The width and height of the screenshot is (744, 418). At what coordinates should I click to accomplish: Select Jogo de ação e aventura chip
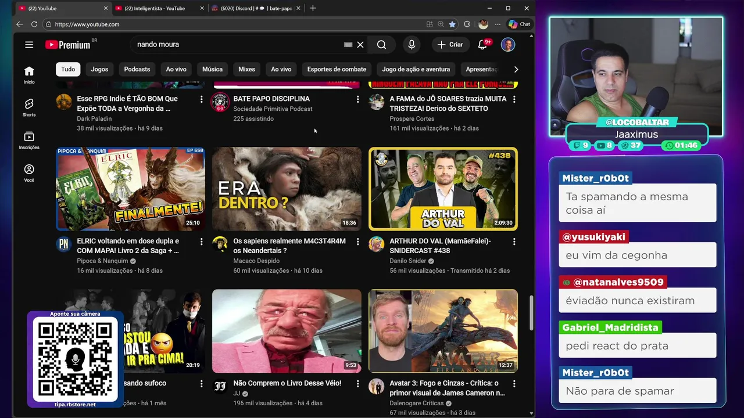416,69
